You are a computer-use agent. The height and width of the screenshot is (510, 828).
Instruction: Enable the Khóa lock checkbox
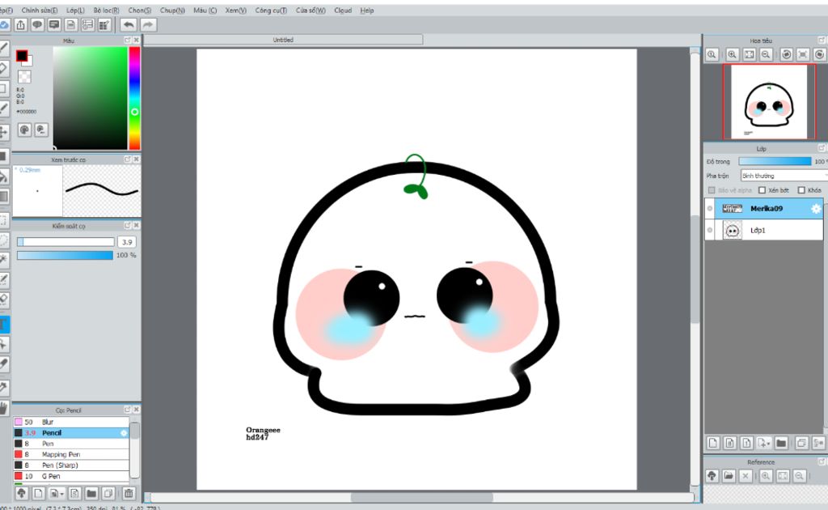coord(801,190)
